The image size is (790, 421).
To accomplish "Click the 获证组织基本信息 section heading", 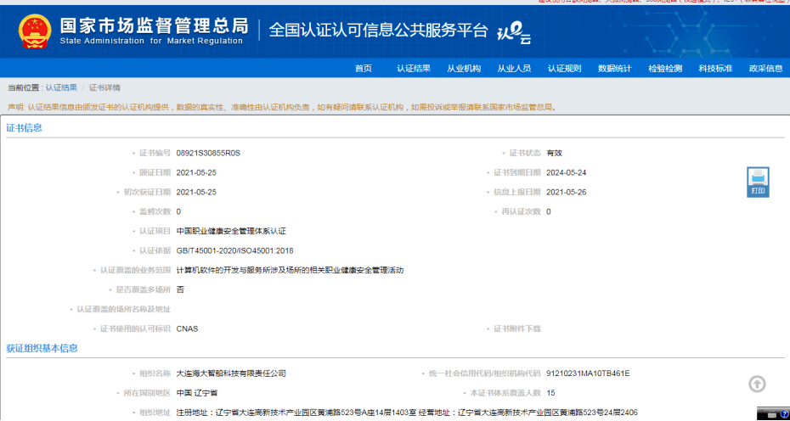I will click(x=42, y=349).
